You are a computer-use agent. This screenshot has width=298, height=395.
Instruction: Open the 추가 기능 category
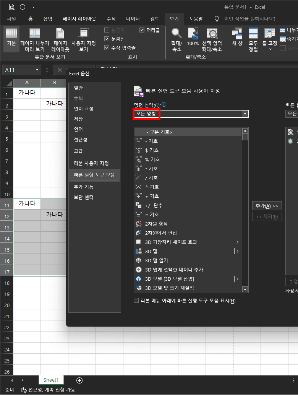94,187
